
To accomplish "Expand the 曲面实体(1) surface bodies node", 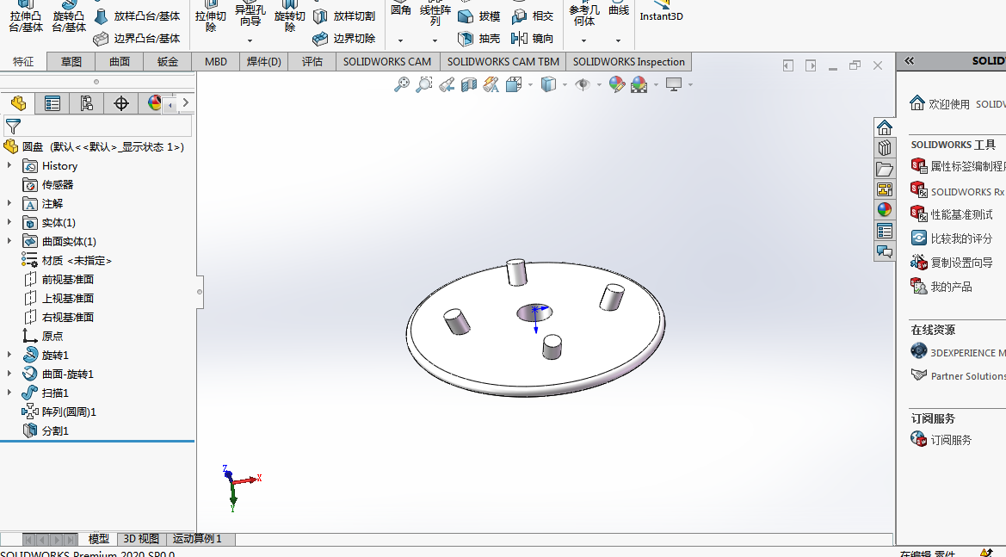I will (9, 241).
